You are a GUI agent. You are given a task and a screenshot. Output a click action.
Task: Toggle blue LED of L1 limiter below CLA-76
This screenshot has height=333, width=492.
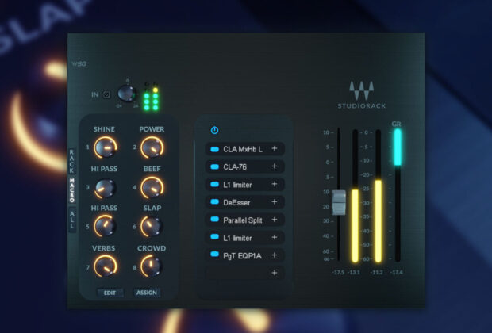(214, 185)
